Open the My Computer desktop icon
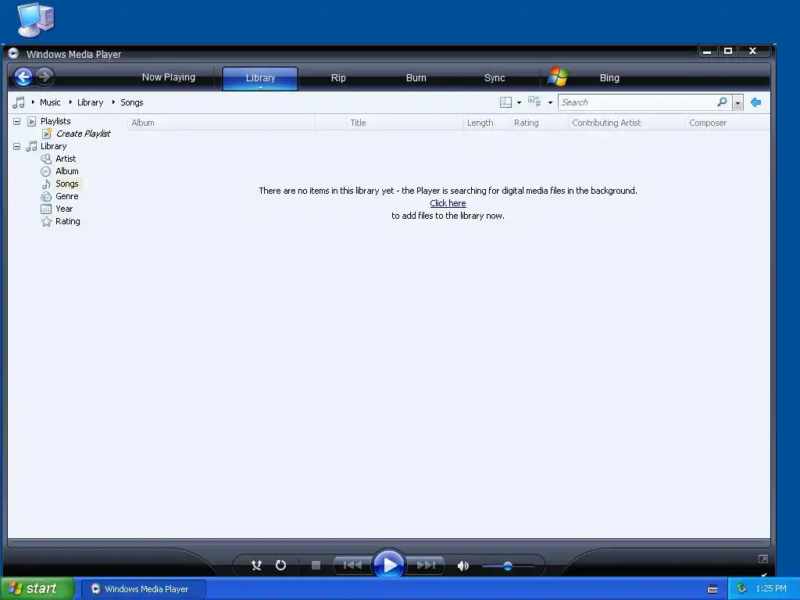The image size is (800, 600). coord(35,20)
